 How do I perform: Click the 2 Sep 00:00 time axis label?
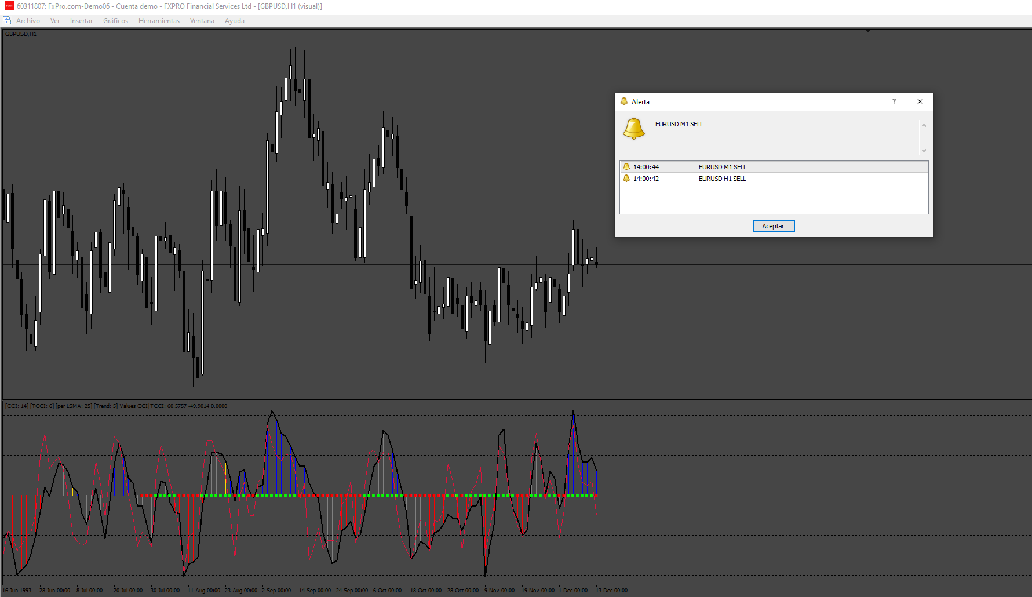coord(276,591)
